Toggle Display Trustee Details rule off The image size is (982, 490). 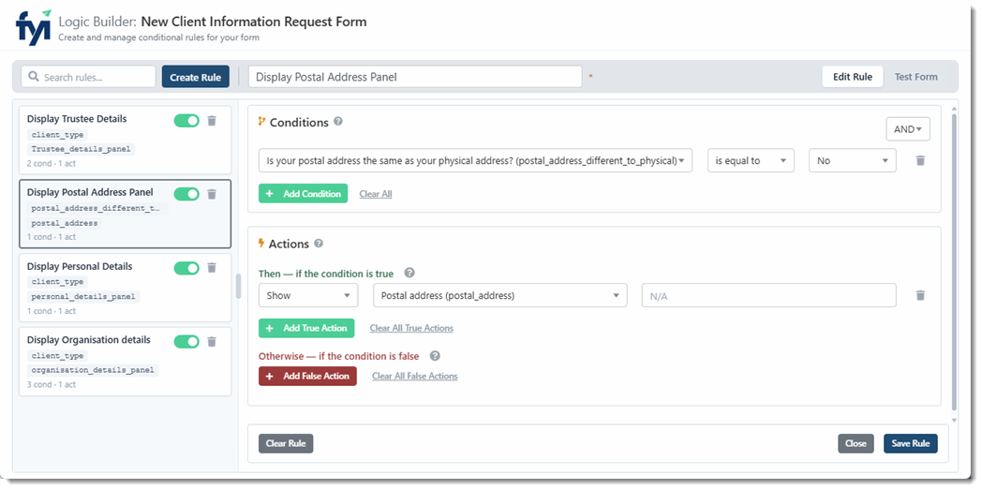(x=186, y=121)
